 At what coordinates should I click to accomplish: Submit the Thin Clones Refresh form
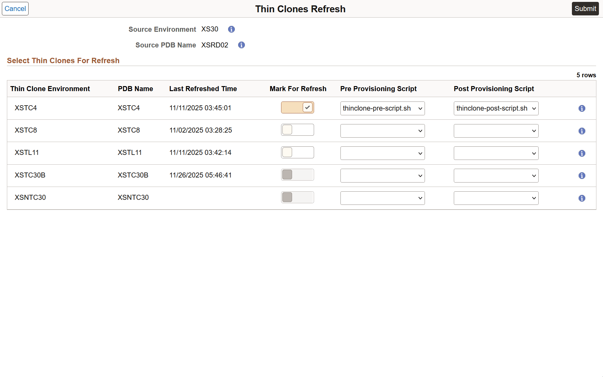click(x=585, y=8)
